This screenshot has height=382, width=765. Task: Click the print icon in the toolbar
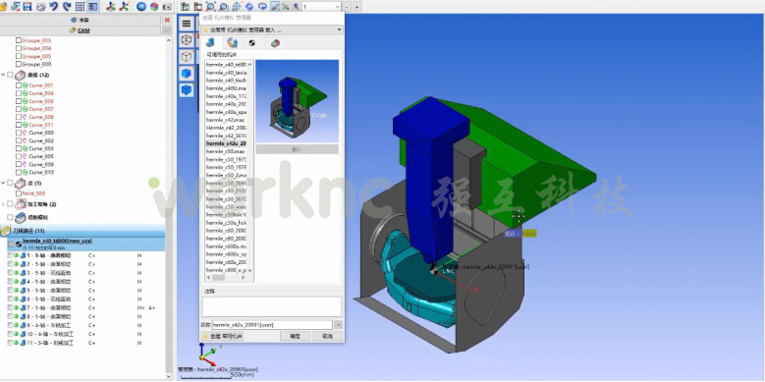[x=40, y=6]
